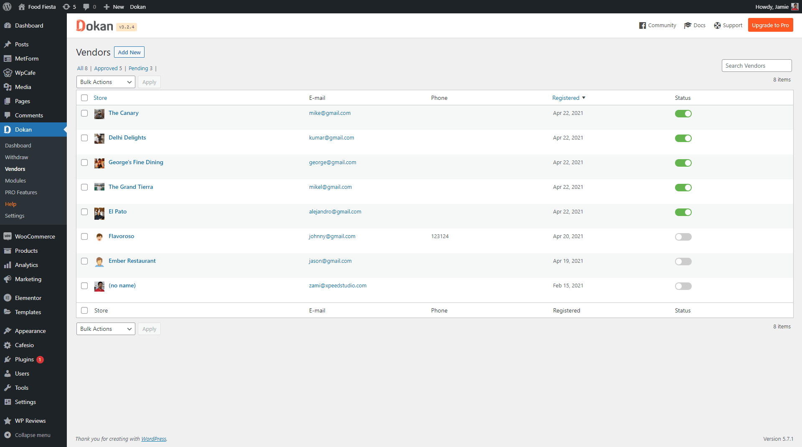Click the WordPress logo icon in admin bar
The width and height of the screenshot is (802, 447).
click(7, 7)
